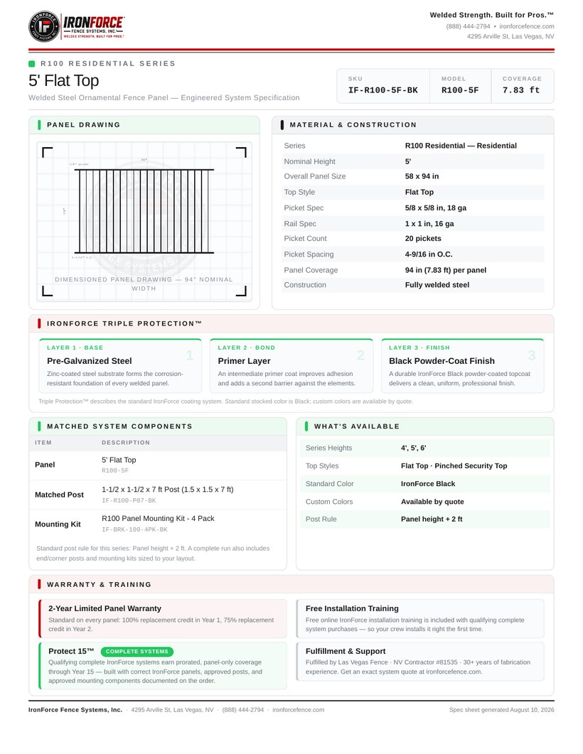Click the Free Installation Training heading
The height and width of the screenshot is (754, 583).
(352, 609)
